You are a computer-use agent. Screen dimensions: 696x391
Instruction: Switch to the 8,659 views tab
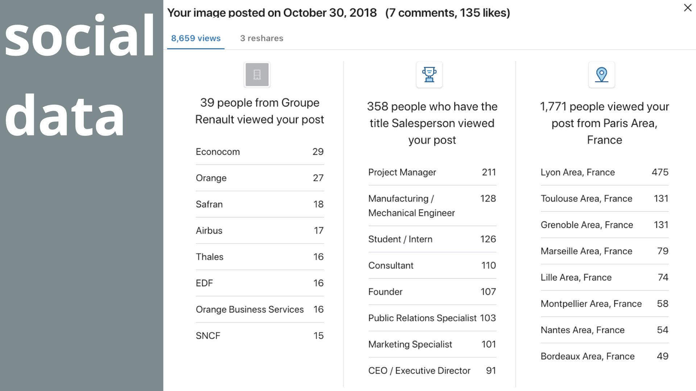196,38
